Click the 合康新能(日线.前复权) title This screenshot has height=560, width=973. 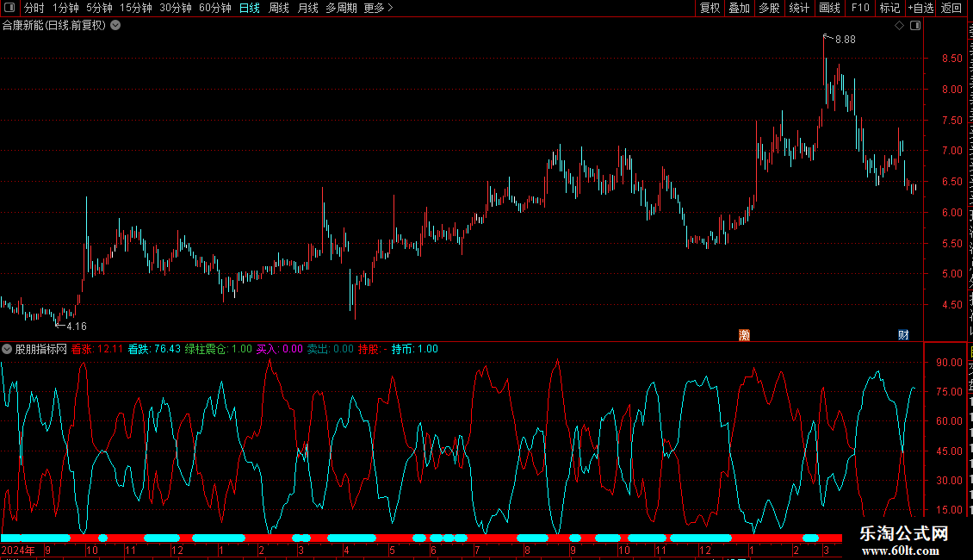pyautogui.click(x=54, y=26)
